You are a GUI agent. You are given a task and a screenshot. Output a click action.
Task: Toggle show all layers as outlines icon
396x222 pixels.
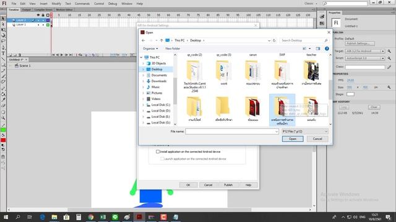coord(48,15)
